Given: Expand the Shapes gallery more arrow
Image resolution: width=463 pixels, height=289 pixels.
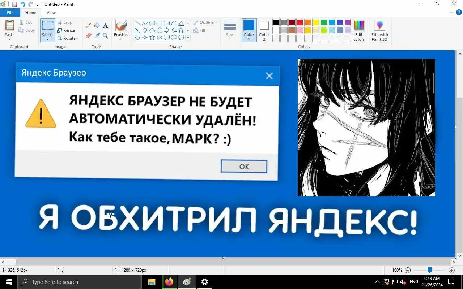Looking at the screenshot, I should pos(188,38).
